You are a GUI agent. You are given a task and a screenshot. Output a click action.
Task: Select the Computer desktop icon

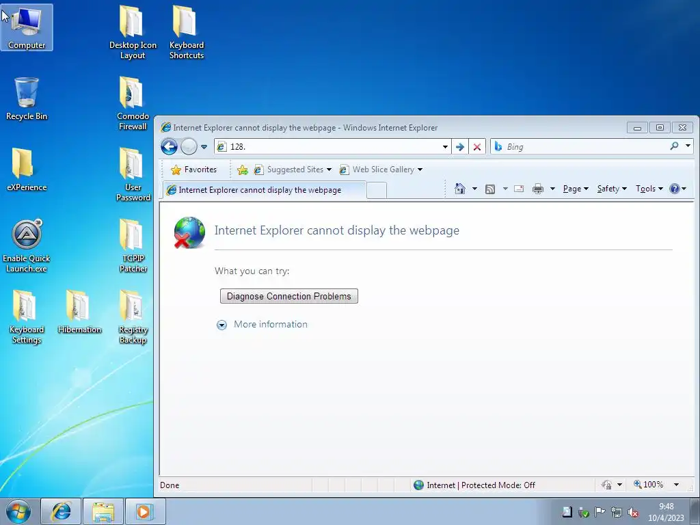(27, 27)
